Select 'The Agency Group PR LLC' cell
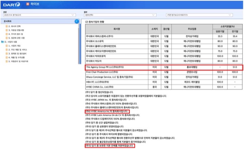 click(117, 67)
